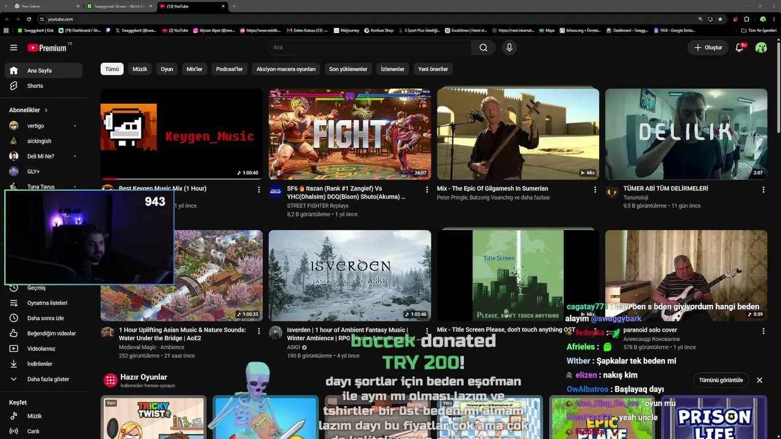The image size is (781, 439).
Task: Expand the Abonelikler section
Action: tap(29, 110)
